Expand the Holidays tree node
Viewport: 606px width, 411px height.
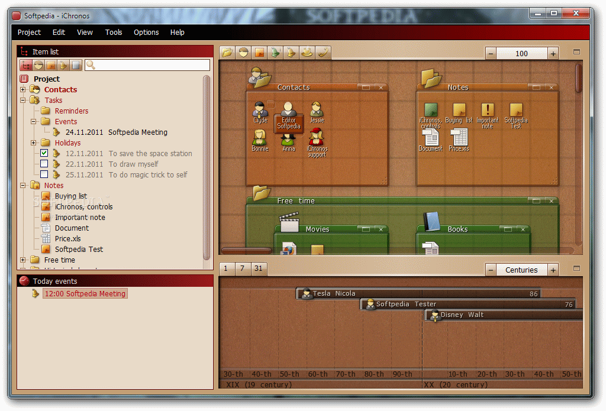click(x=34, y=143)
